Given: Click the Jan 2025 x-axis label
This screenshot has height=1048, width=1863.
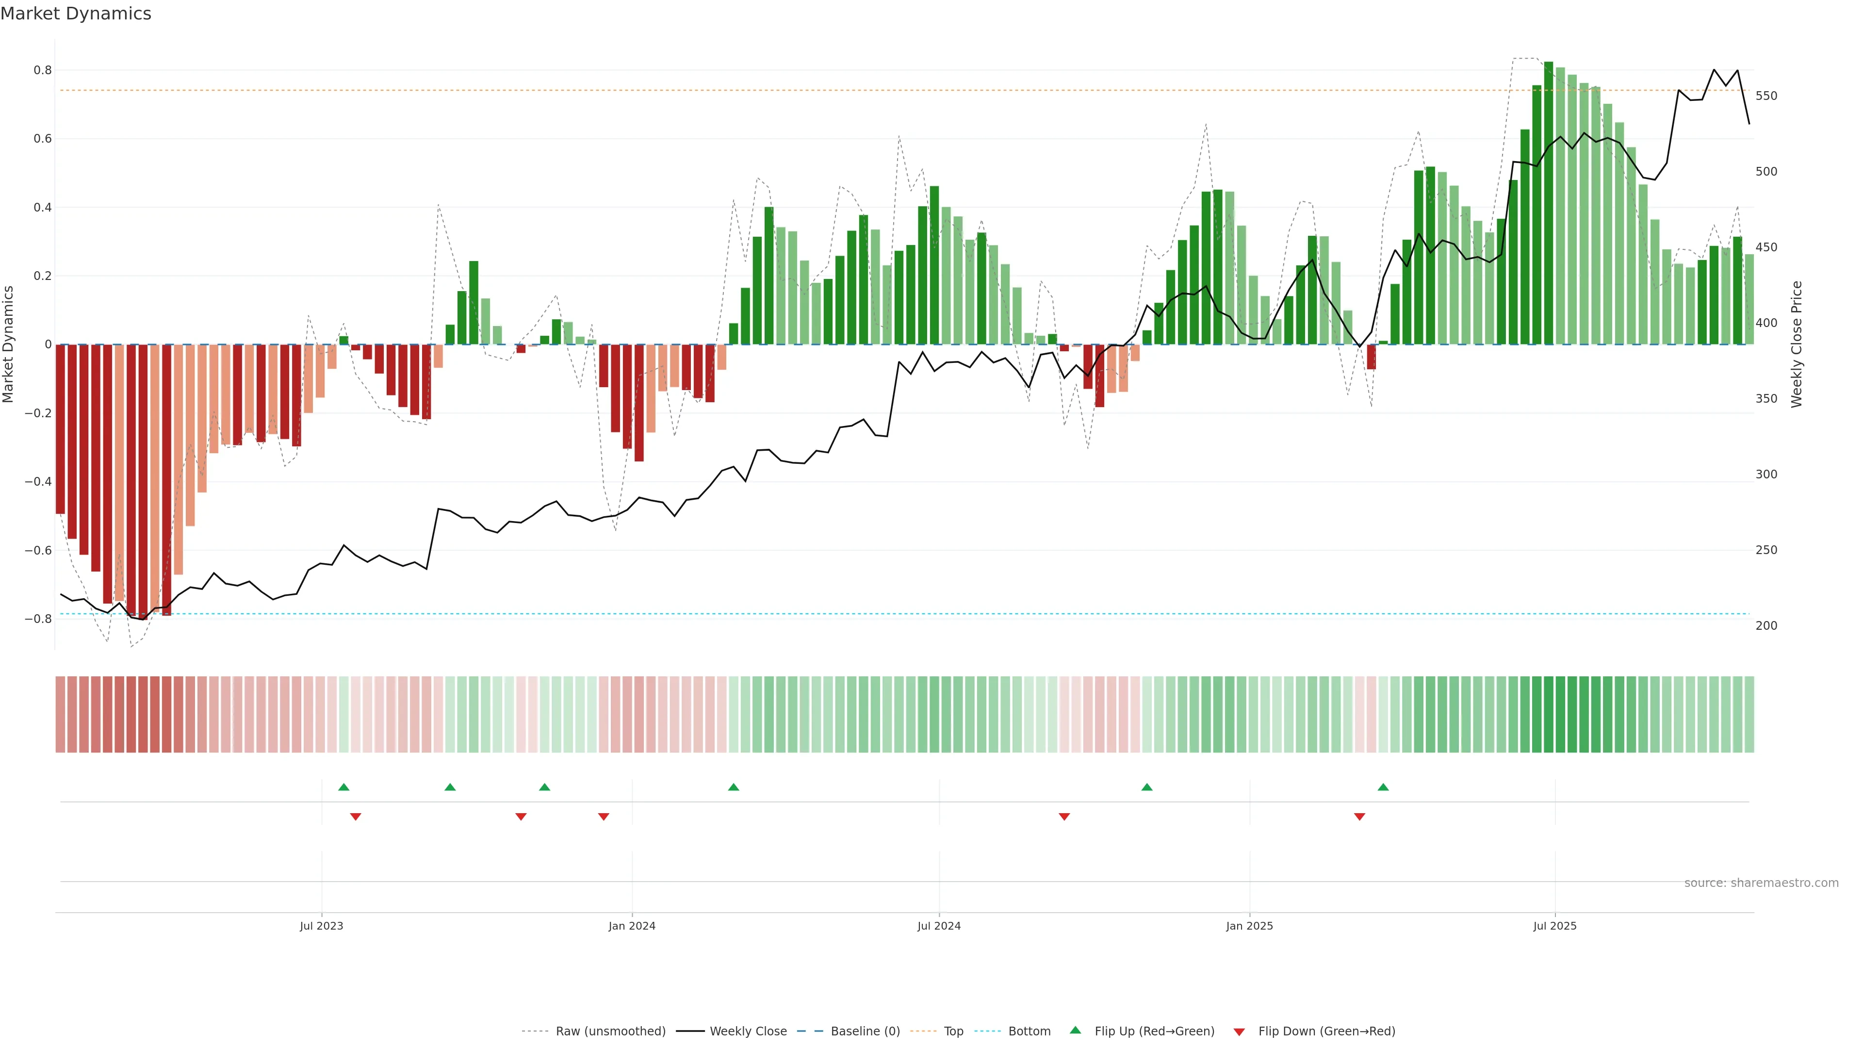Looking at the screenshot, I should [1249, 926].
